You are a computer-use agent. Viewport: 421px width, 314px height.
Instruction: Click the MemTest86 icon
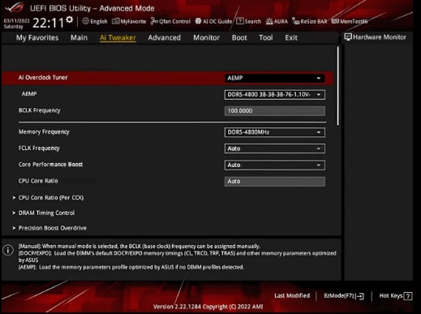pyautogui.click(x=335, y=21)
